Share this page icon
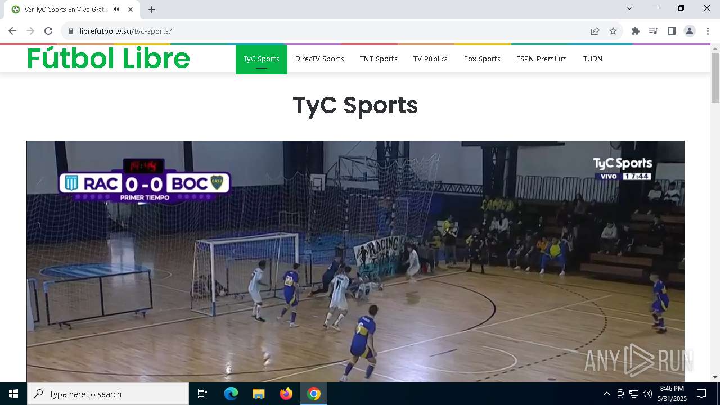The width and height of the screenshot is (720, 405). pos(595,31)
